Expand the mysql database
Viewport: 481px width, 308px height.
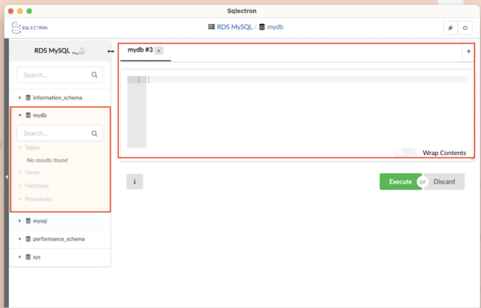[20, 221]
